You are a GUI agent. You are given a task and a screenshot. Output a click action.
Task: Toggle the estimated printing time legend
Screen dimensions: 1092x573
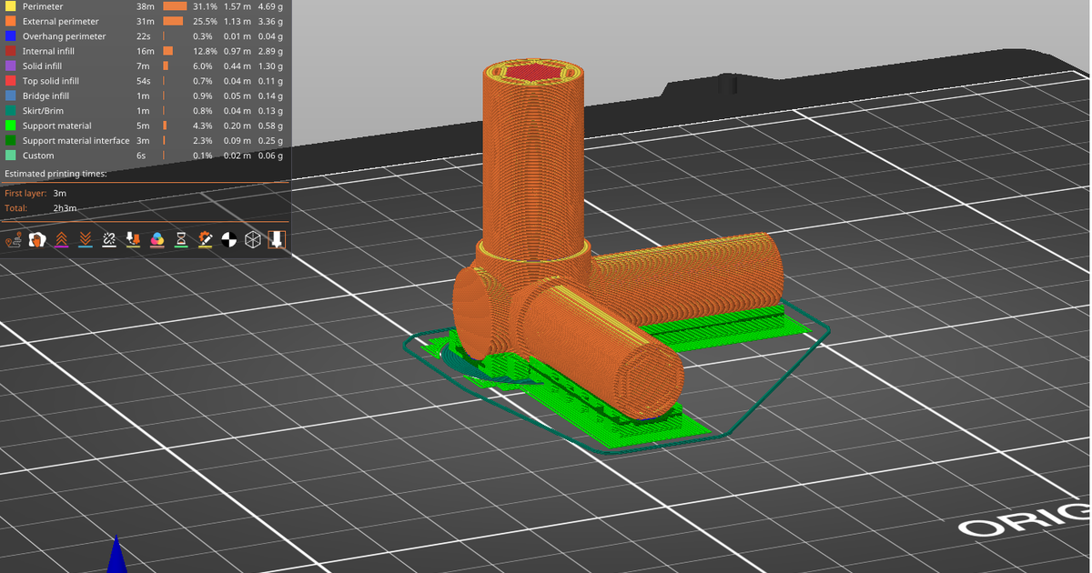pos(276,240)
